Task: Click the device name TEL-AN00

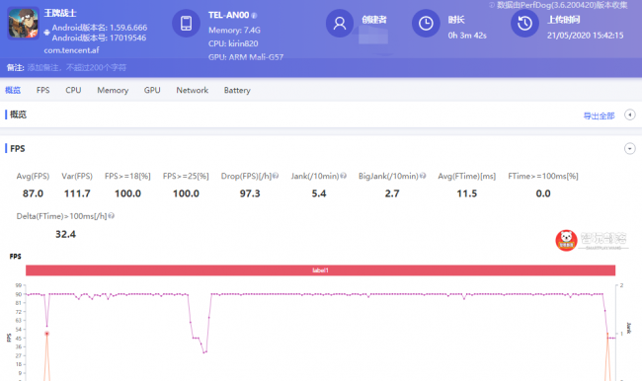Action: pyautogui.click(x=228, y=15)
